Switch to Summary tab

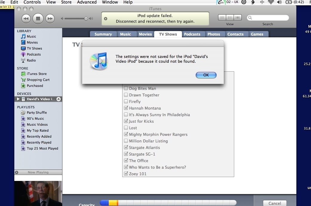pyautogui.click(x=103, y=34)
